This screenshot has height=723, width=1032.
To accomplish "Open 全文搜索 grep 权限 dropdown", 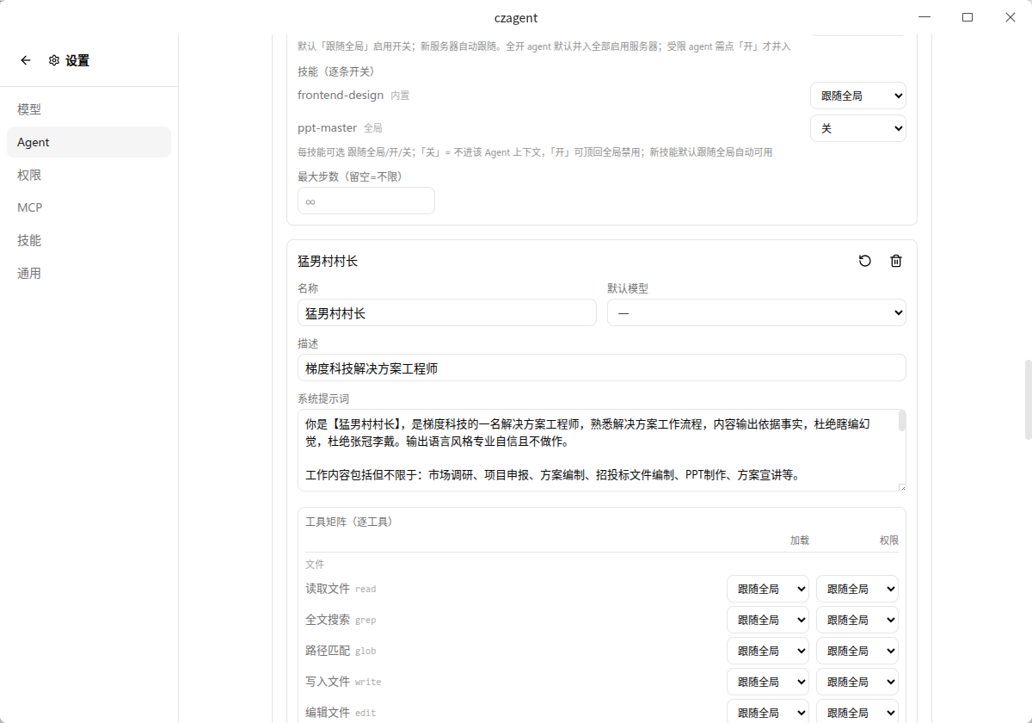I will (x=857, y=620).
